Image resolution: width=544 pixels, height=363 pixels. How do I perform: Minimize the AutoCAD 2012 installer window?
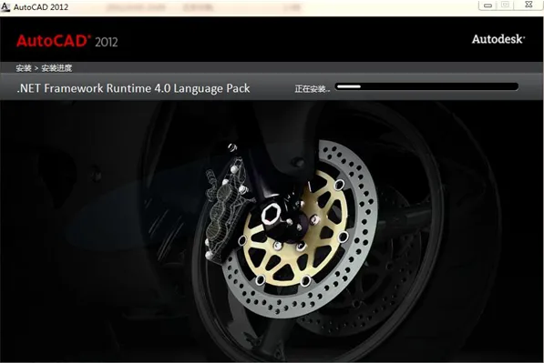tap(488, 5)
